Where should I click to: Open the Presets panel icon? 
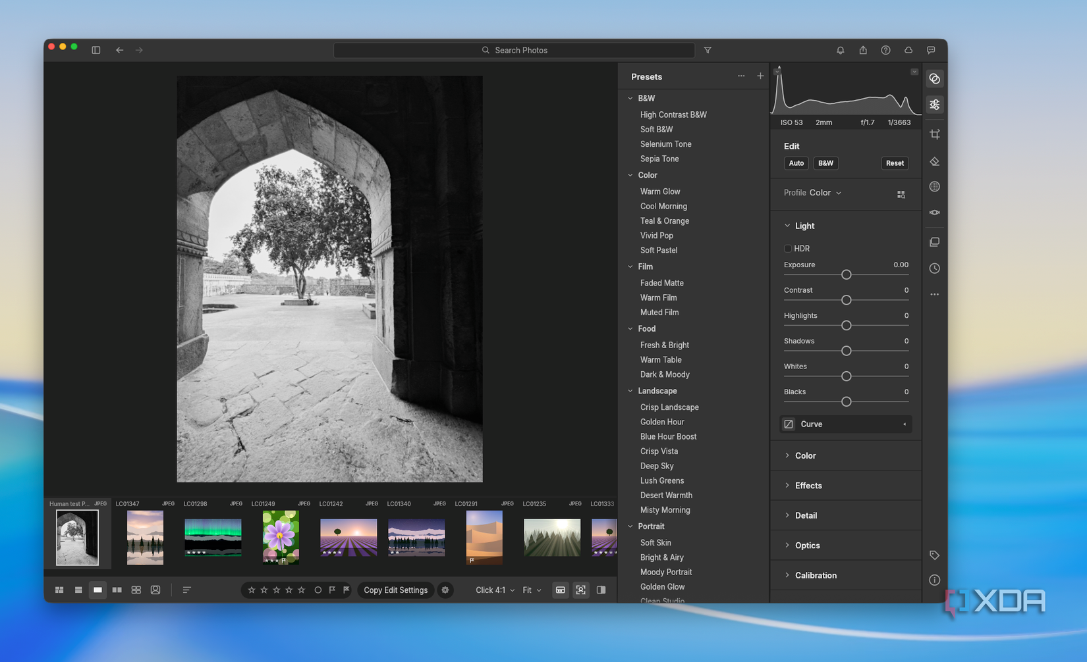click(x=934, y=79)
